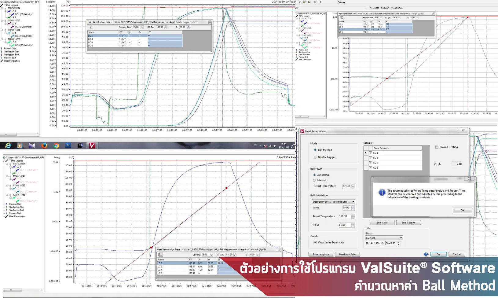Open ValSuite from the red V taskbar icon

point(91,146)
